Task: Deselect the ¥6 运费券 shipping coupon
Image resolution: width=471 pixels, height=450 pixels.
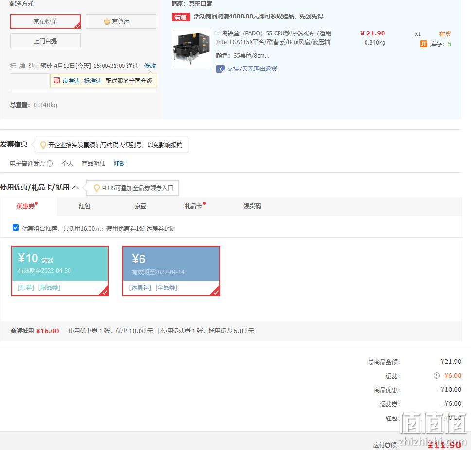Action: (171, 271)
